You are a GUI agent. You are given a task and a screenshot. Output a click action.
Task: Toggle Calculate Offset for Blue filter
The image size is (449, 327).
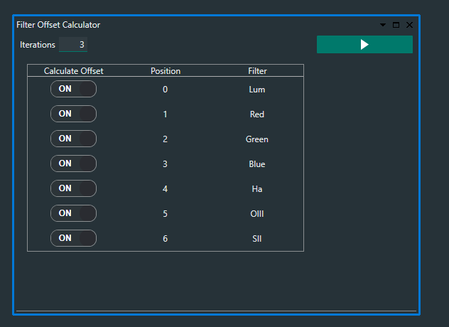[73, 163]
